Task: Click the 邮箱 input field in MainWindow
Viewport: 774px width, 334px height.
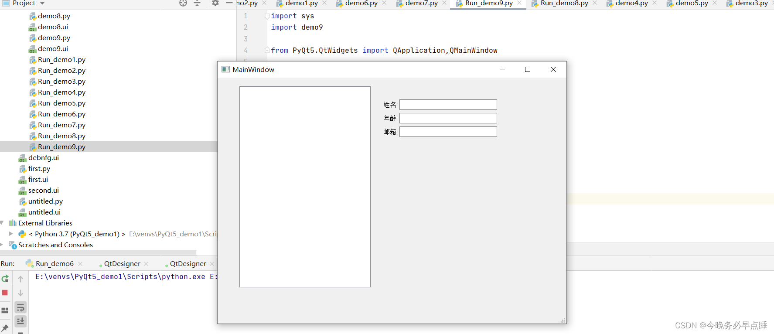Action: (x=448, y=132)
